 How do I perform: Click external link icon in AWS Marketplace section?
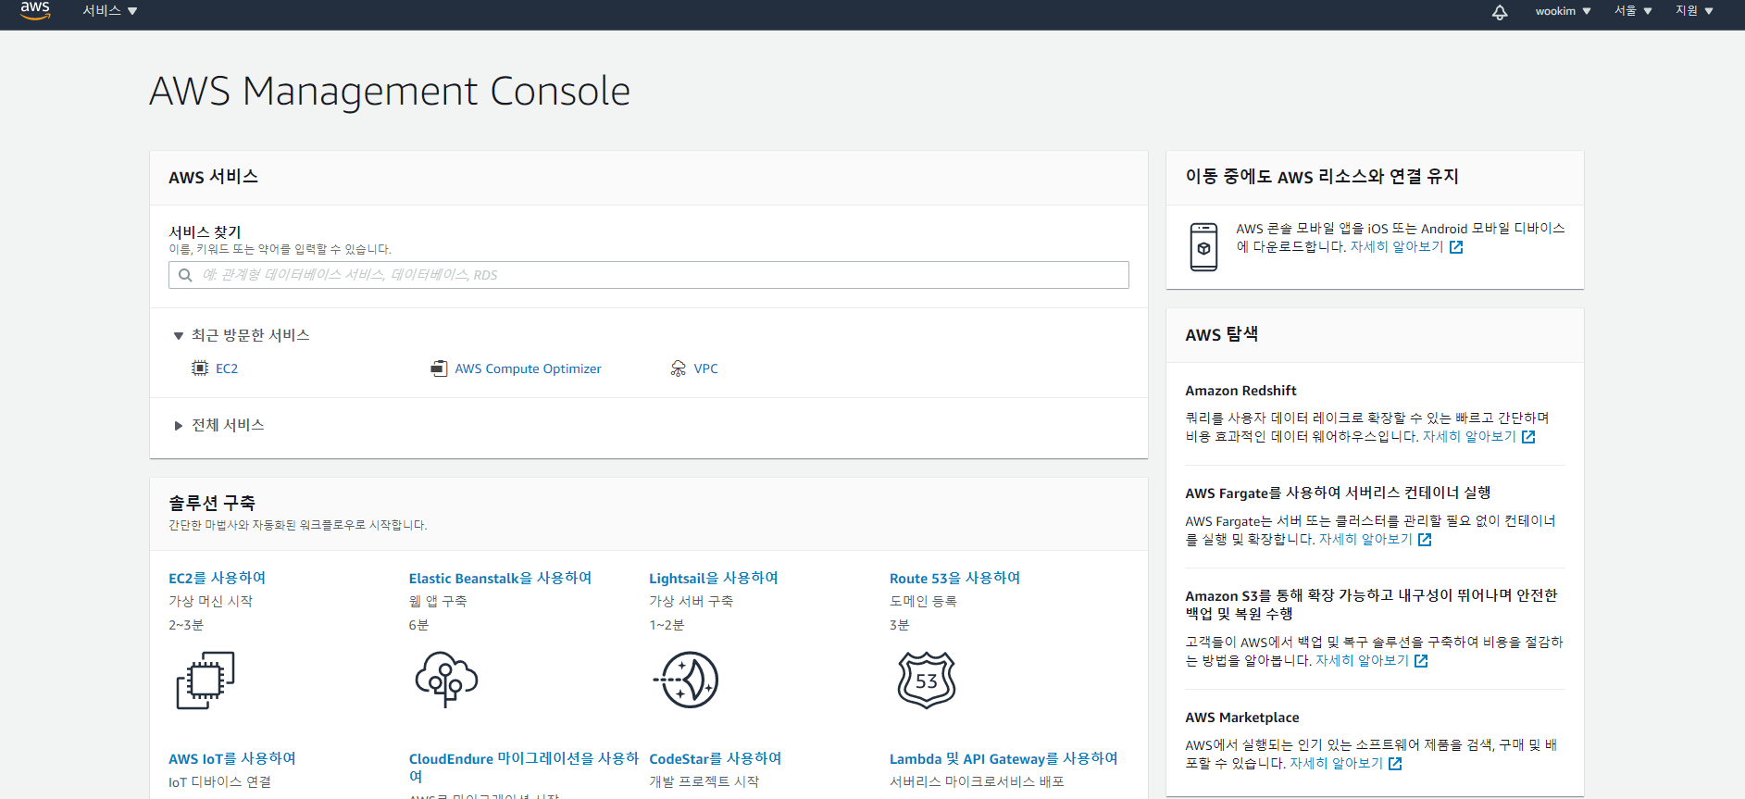1395,764
